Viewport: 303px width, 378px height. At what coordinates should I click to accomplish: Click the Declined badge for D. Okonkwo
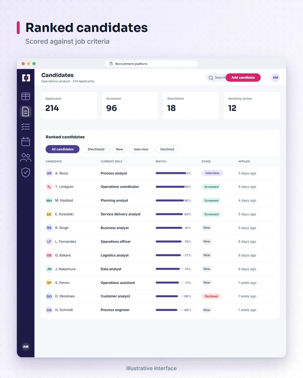pyautogui.click(x=211, y=296)
